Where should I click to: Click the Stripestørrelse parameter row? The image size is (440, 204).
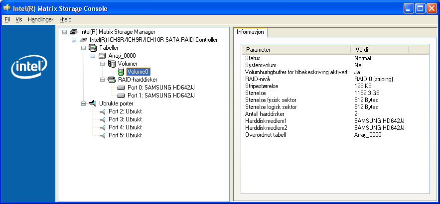pos(335,86)
